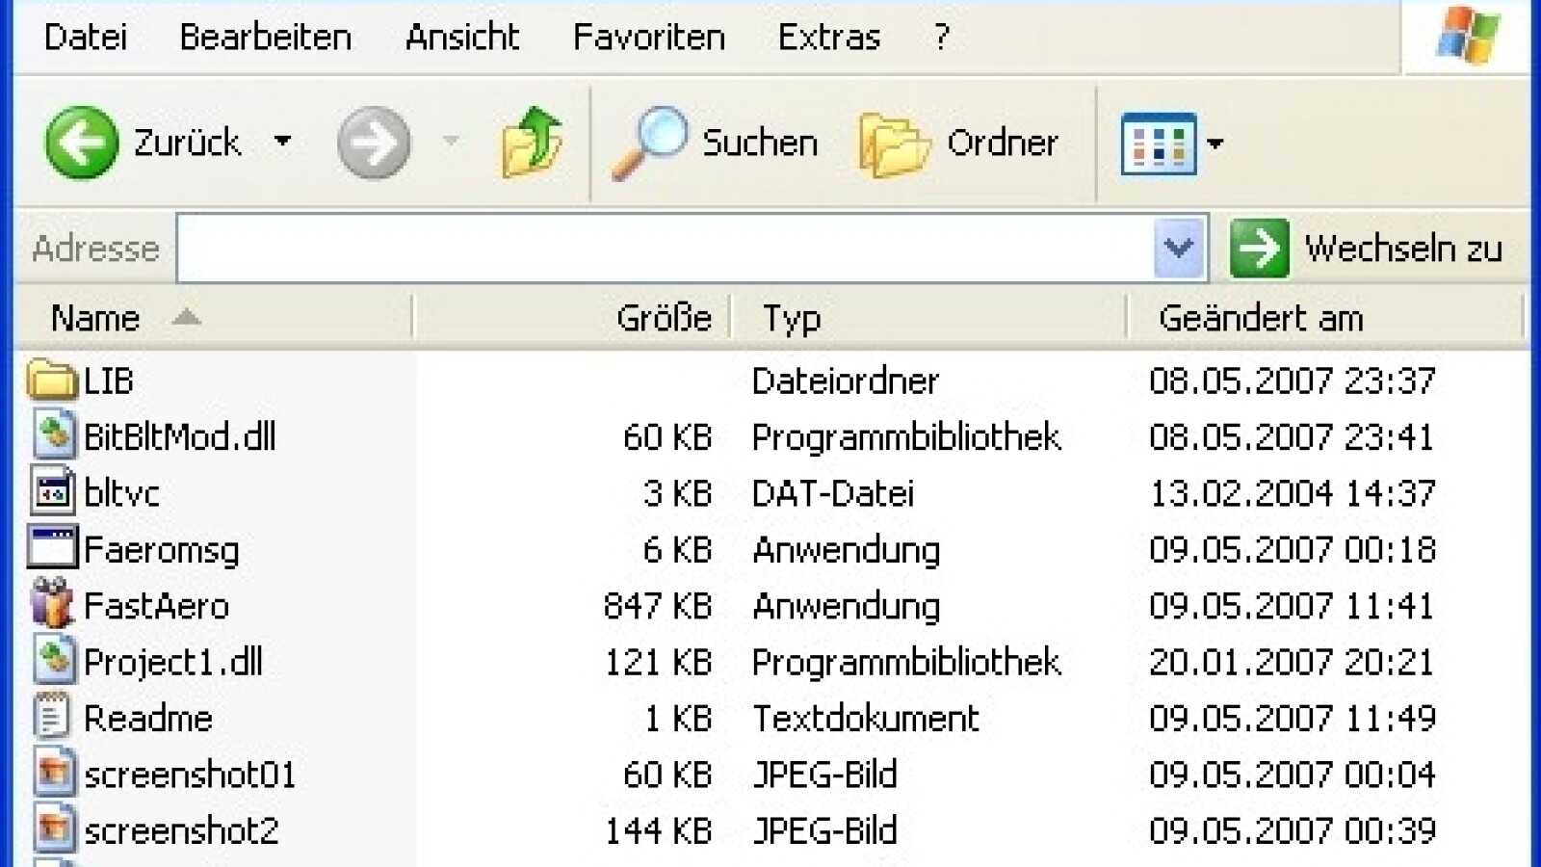Select the Faeromsg application file
The width and height of the screenshot is (1541, 867).
161,549
